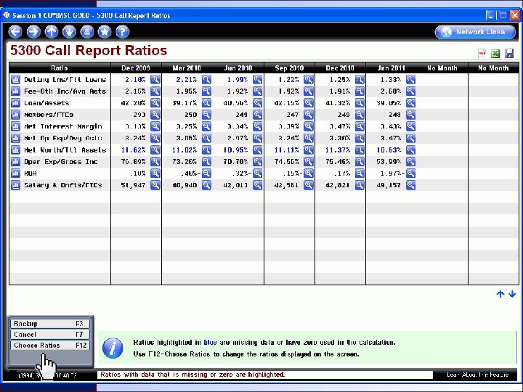
Task: Click the star favorites toolbar icon
Action: [x=105, y=32]
